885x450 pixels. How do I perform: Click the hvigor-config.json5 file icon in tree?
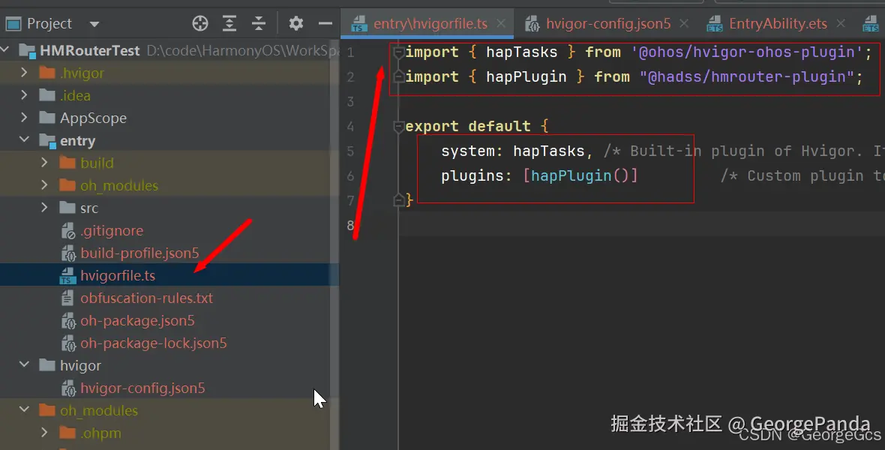tap(67, 389)
